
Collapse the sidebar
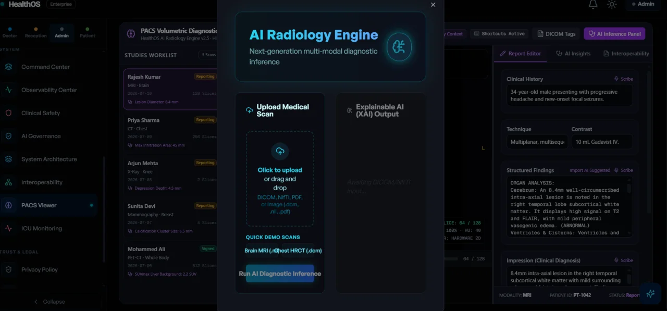50,302
